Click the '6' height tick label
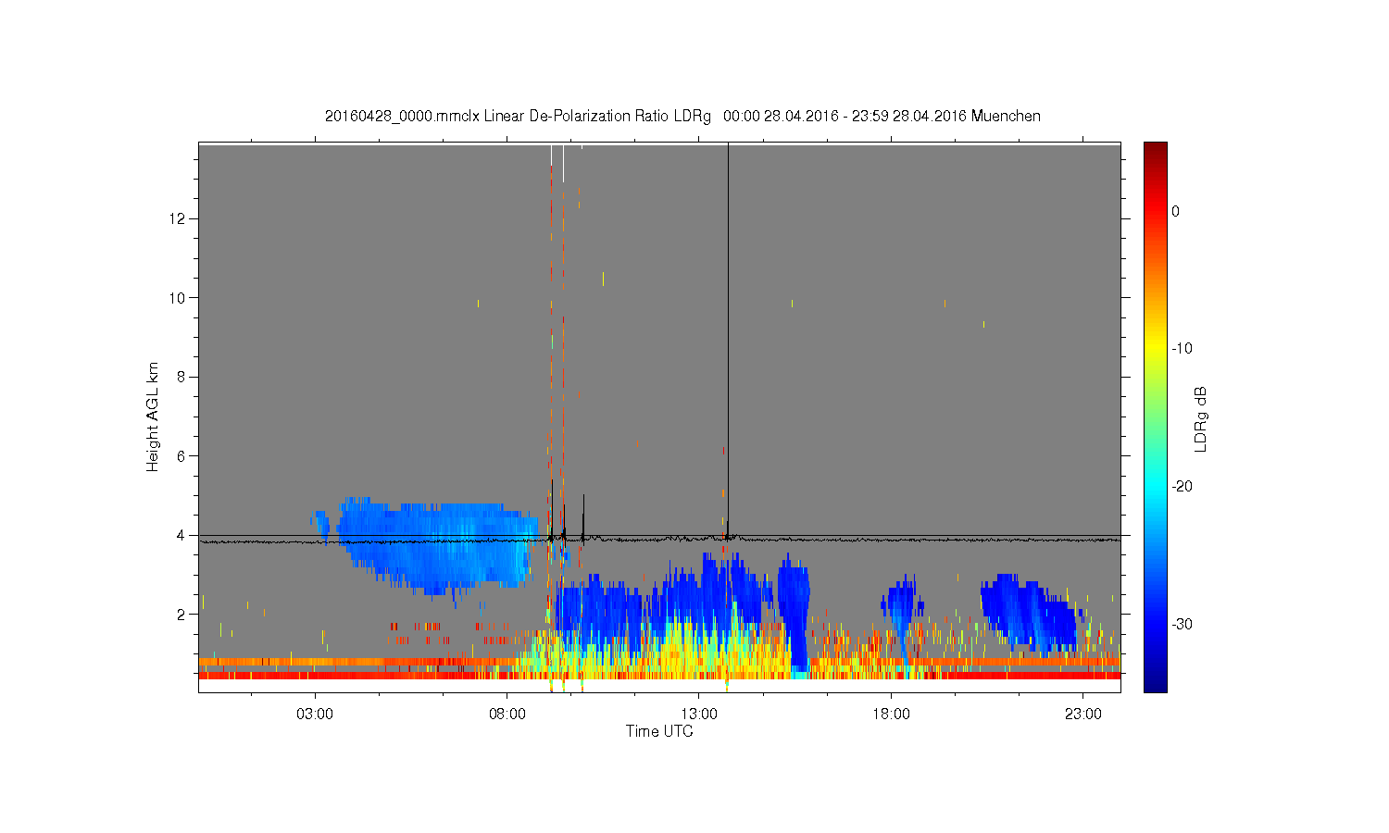1389x833 pixels. click(x=182, y=455)
